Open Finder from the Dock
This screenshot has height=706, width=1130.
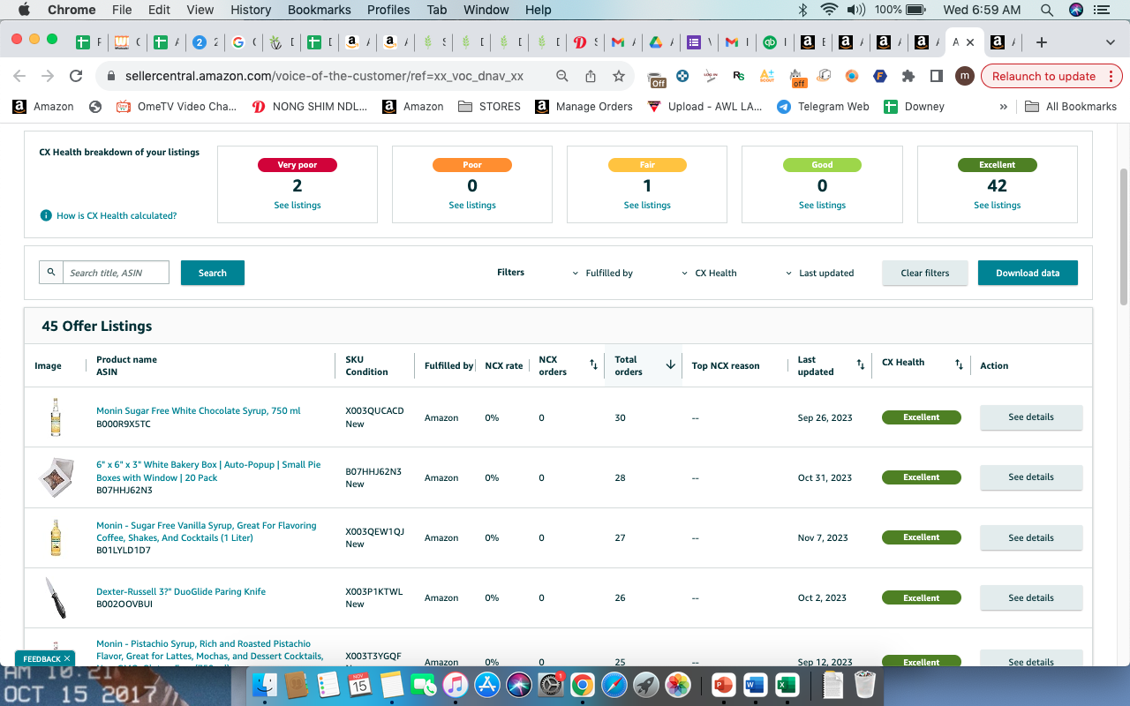(264, 684)
